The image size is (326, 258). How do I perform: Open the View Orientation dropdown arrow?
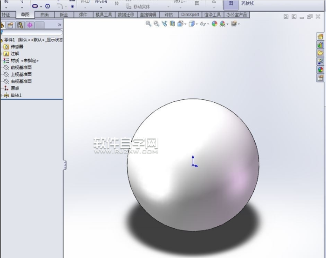click(x=185, y=24)
